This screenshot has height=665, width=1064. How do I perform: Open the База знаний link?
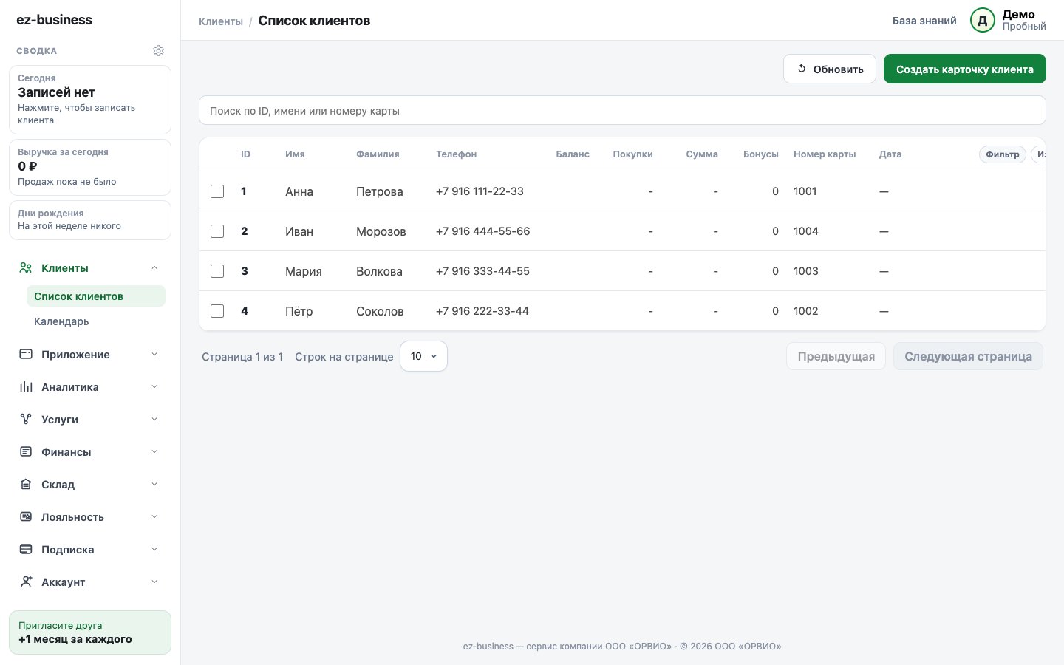coord(924,21)
